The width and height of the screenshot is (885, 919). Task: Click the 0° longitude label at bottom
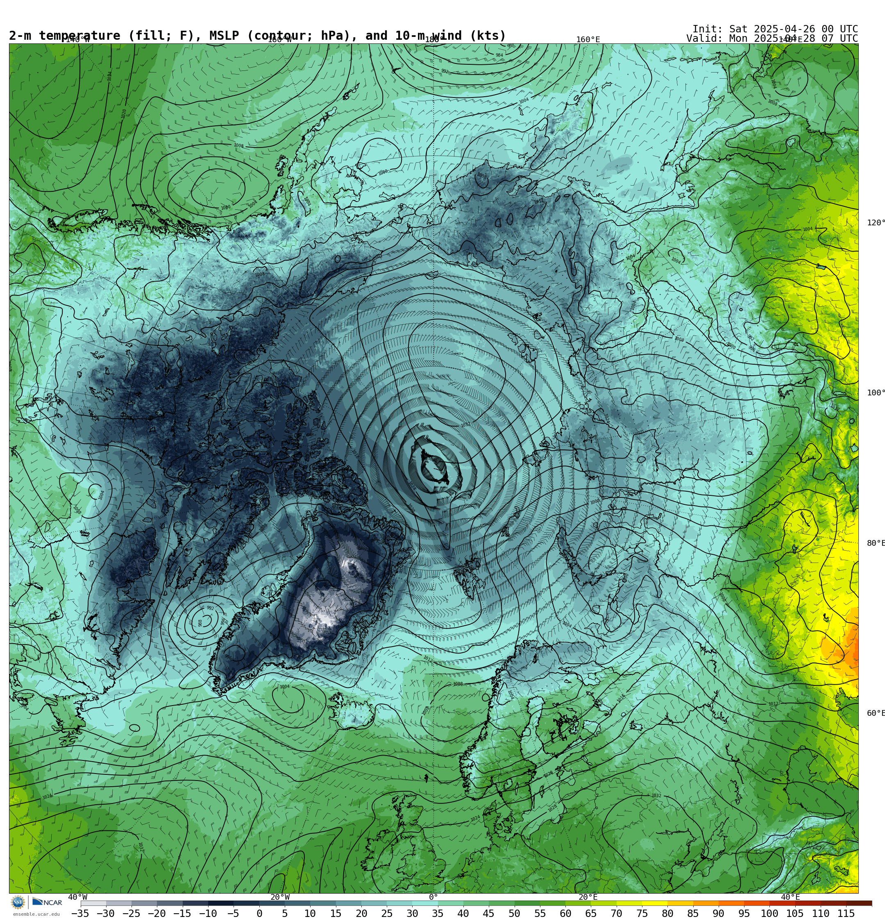[433, 897]
